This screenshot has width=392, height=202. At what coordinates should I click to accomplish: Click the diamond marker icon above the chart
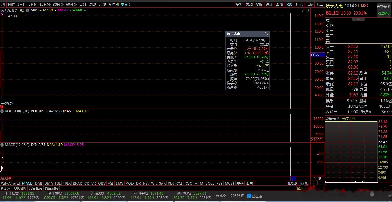click(302, 10)
